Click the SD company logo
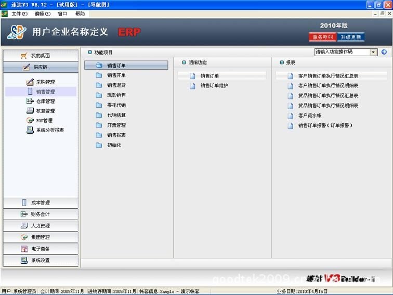 17,32
